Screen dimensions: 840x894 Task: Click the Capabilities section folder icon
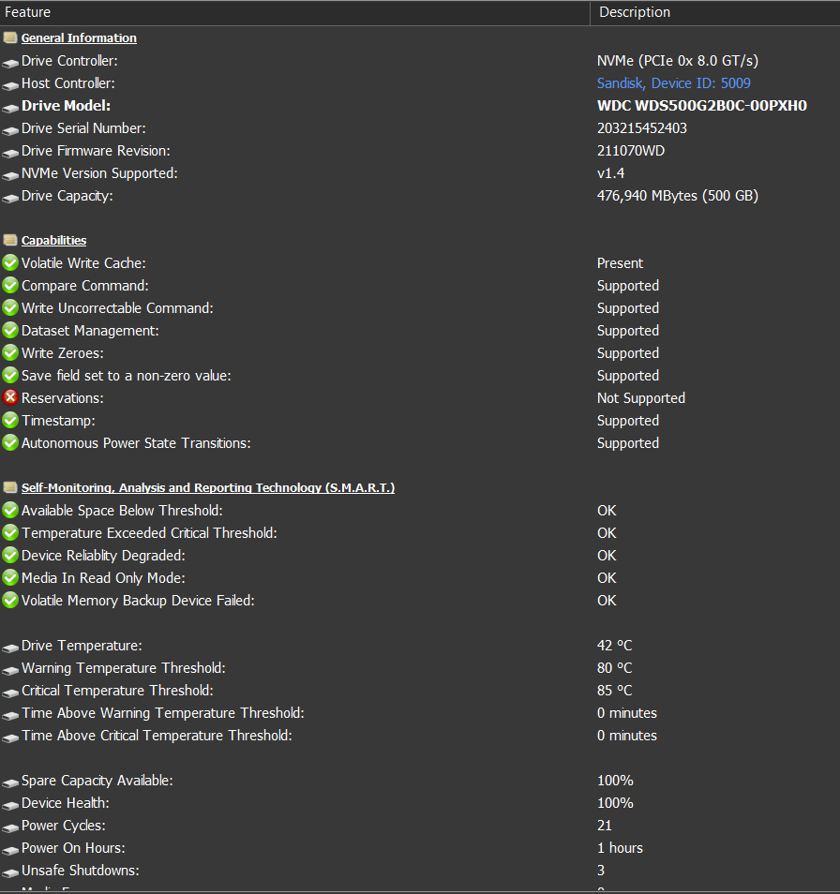10,240
